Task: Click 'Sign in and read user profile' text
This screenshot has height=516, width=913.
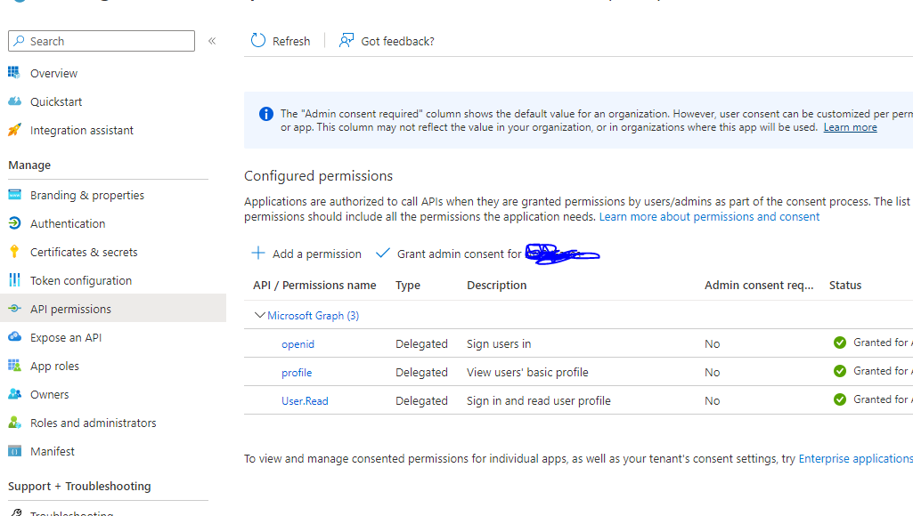Action: [539, 401]
